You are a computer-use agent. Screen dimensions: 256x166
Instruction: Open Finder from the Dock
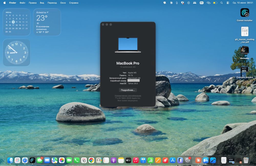pos(10,160)
